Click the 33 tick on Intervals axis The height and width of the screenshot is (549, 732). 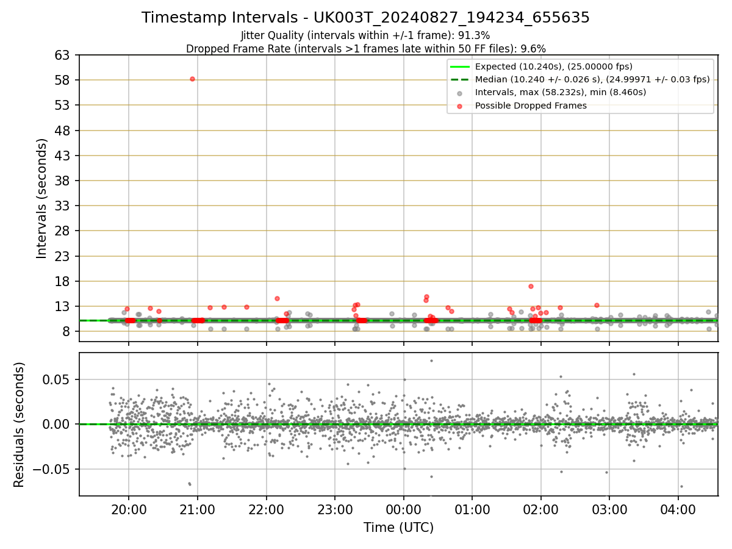tap(63, 206)
